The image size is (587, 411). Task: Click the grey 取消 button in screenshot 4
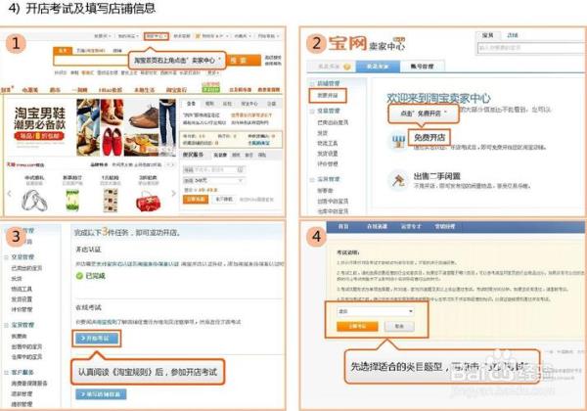pos(399,327)
